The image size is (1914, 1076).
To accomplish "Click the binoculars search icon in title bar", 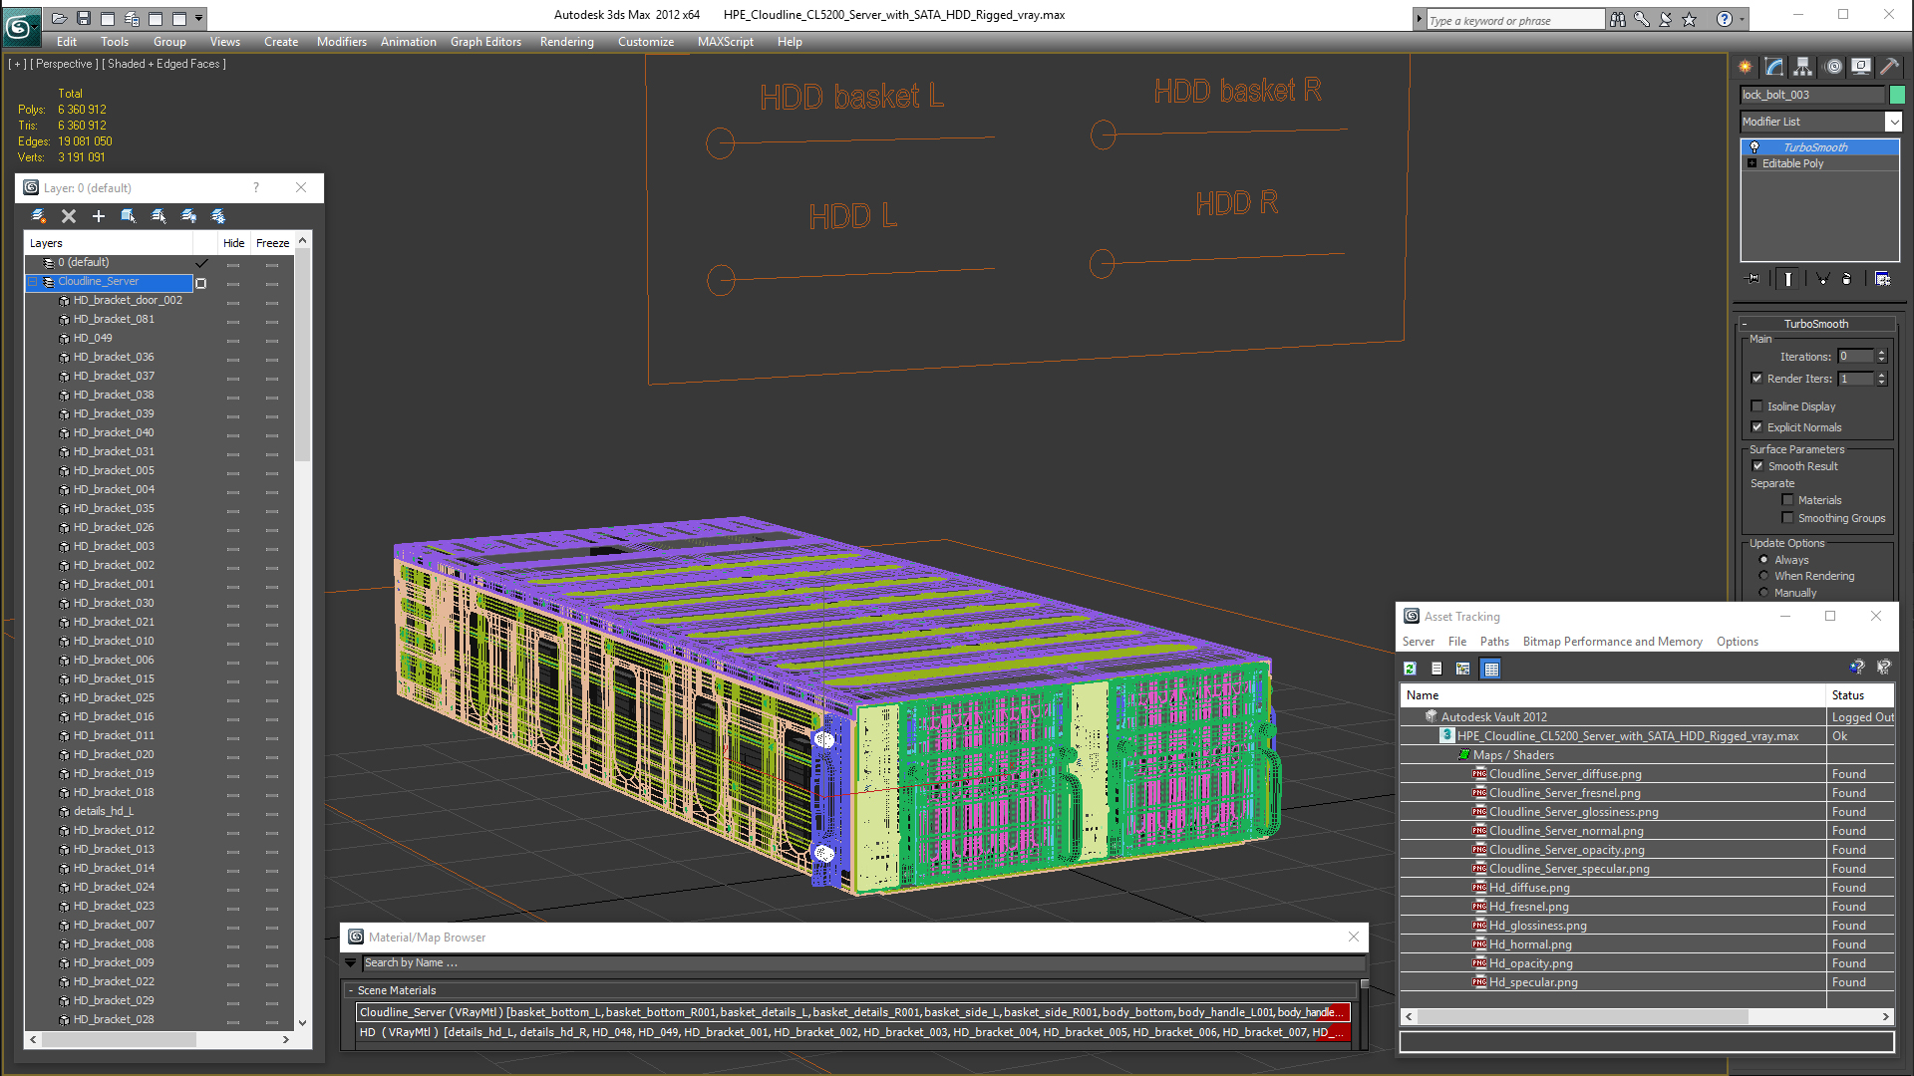I will coord(1618,19).
